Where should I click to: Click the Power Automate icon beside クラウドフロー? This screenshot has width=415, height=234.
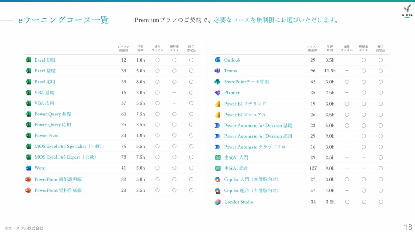coord(218,147)
